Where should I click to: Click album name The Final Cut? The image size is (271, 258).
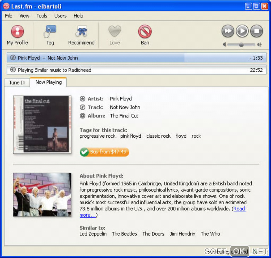coord(124,116)
